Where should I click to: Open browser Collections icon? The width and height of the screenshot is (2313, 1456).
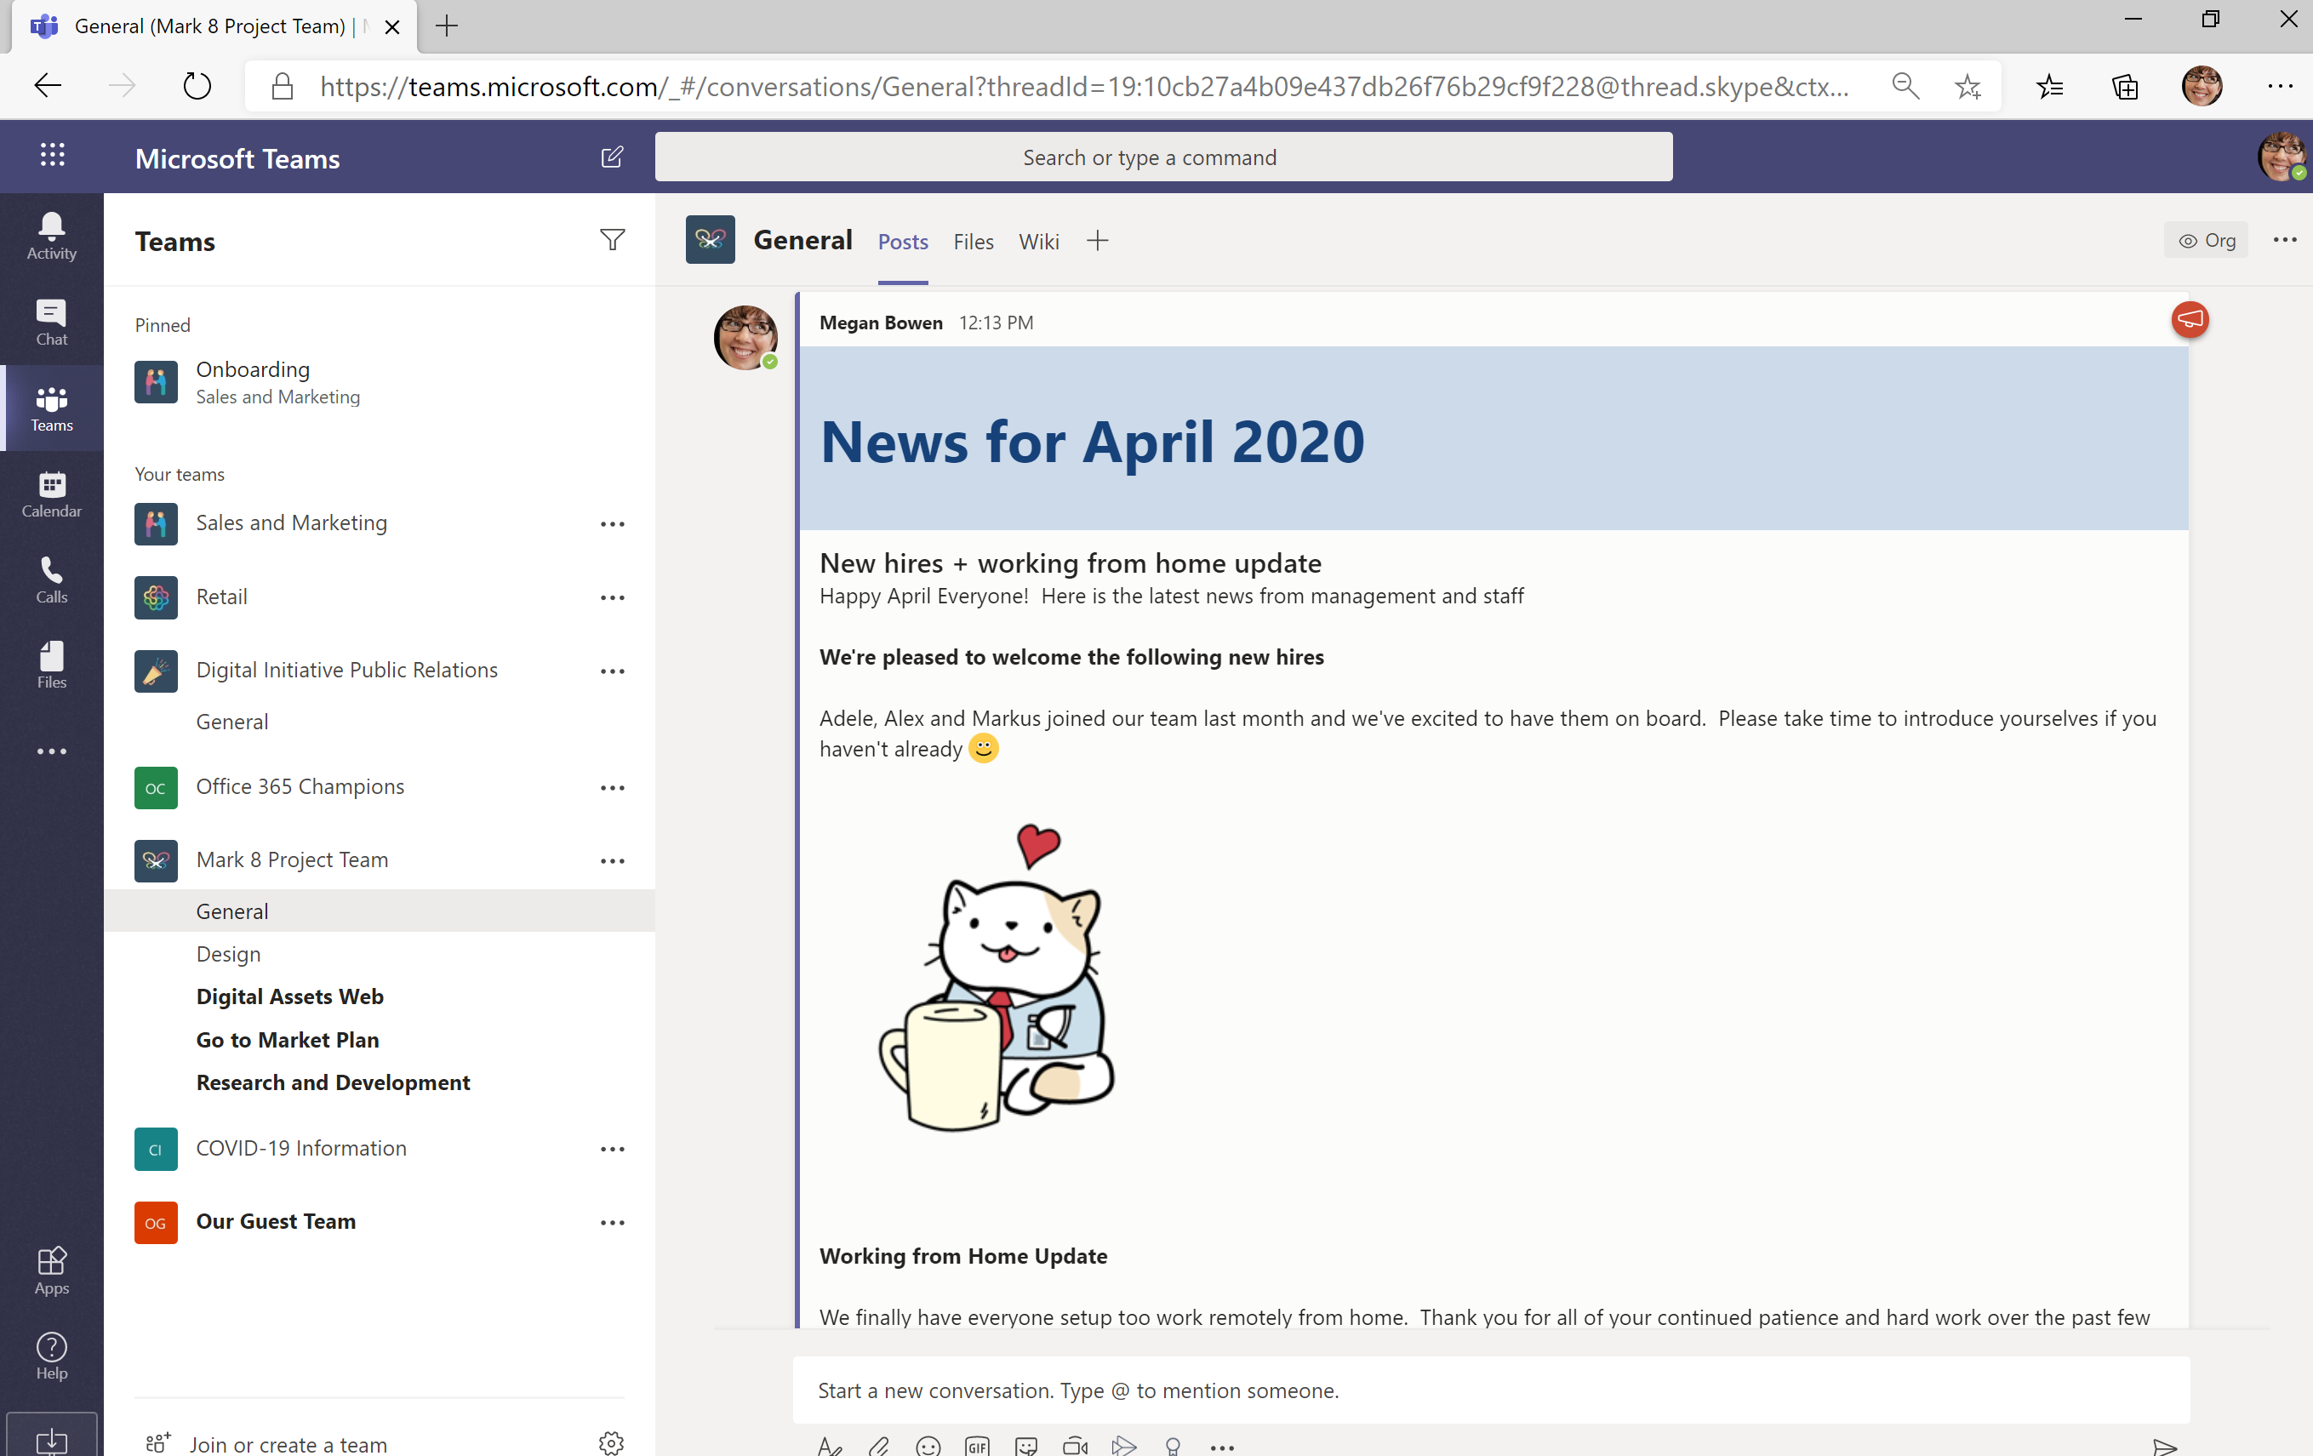pos(2126,87)
